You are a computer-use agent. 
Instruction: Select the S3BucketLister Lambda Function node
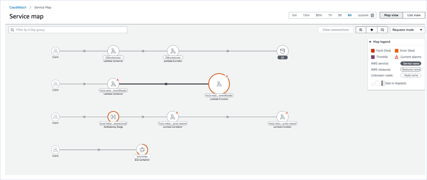point(173,51)
